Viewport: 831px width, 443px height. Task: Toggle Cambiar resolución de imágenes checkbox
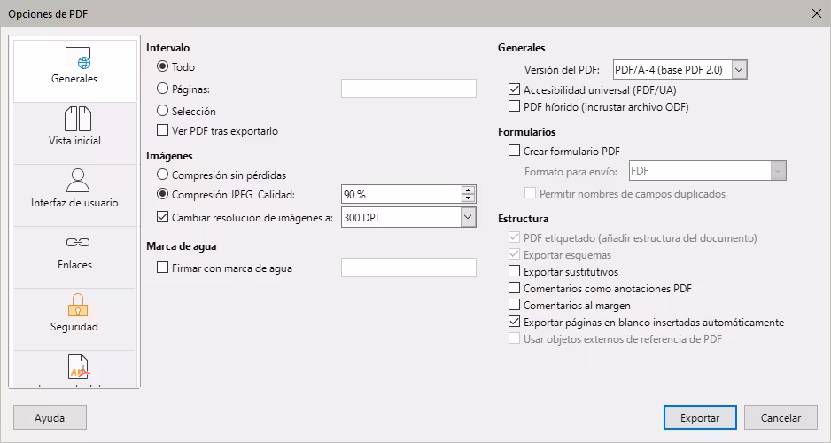(x=163, y=217)
